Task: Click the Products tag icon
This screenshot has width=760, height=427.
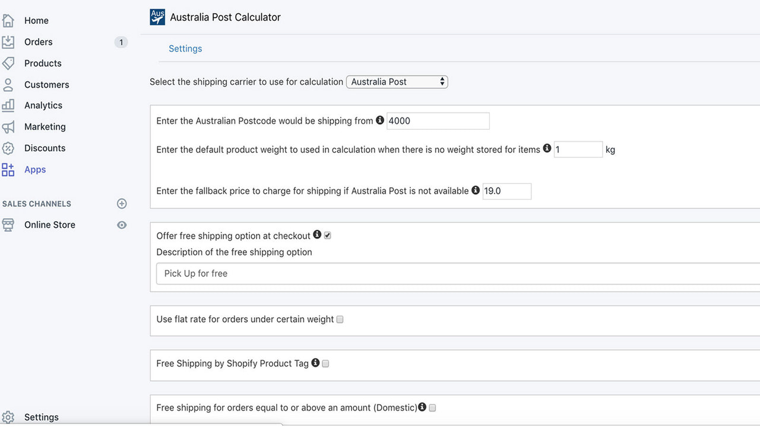Action: pyautogui.click(x=8, y=63)
